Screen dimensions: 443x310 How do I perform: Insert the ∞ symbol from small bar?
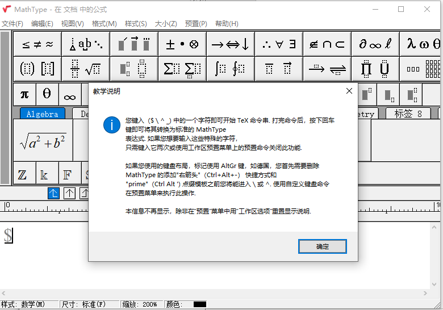pos(70,94)
